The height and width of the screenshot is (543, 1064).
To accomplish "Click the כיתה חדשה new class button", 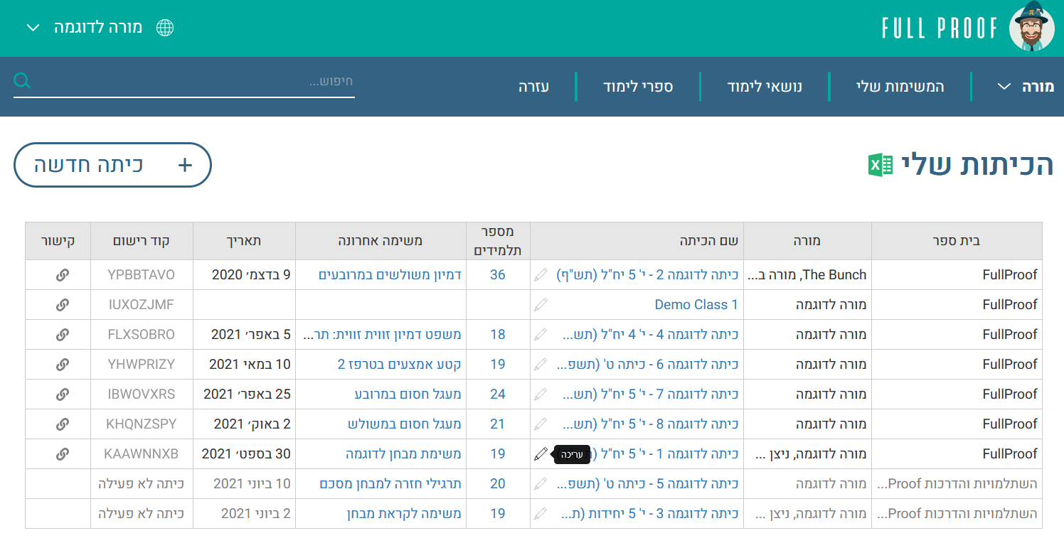I will tap(112, 165).
